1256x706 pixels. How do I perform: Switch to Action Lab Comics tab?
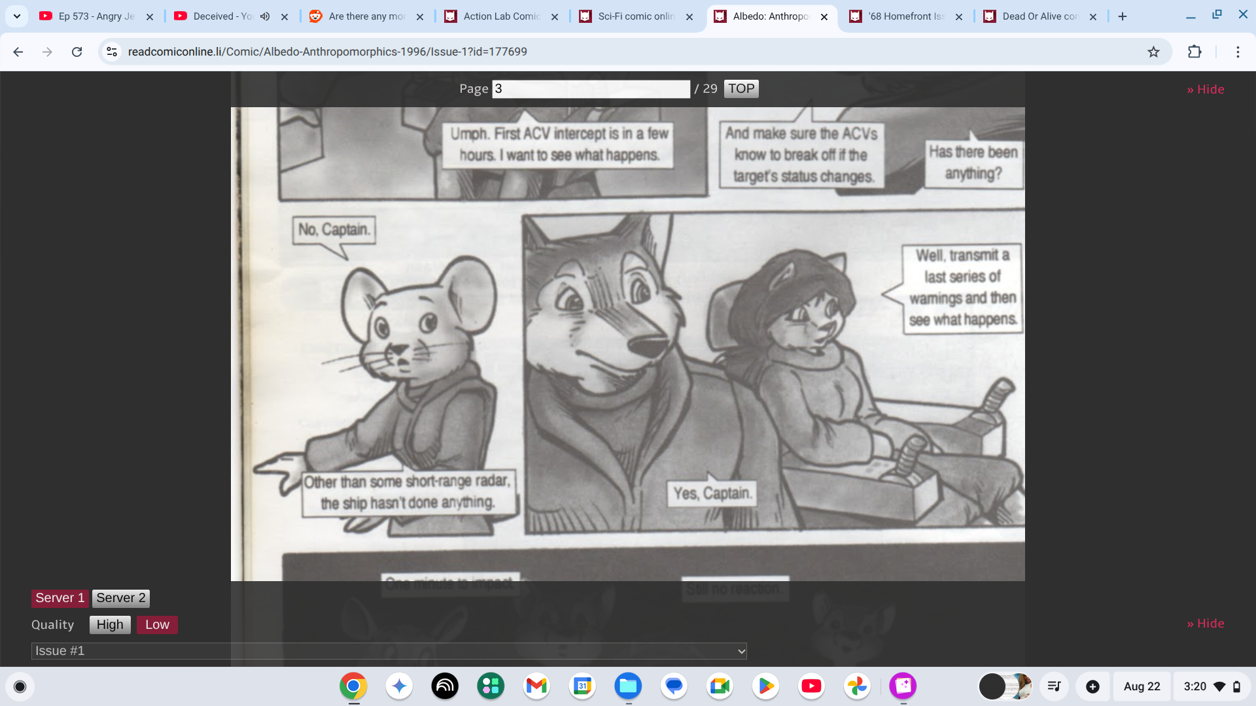click(x=501, y=16)
